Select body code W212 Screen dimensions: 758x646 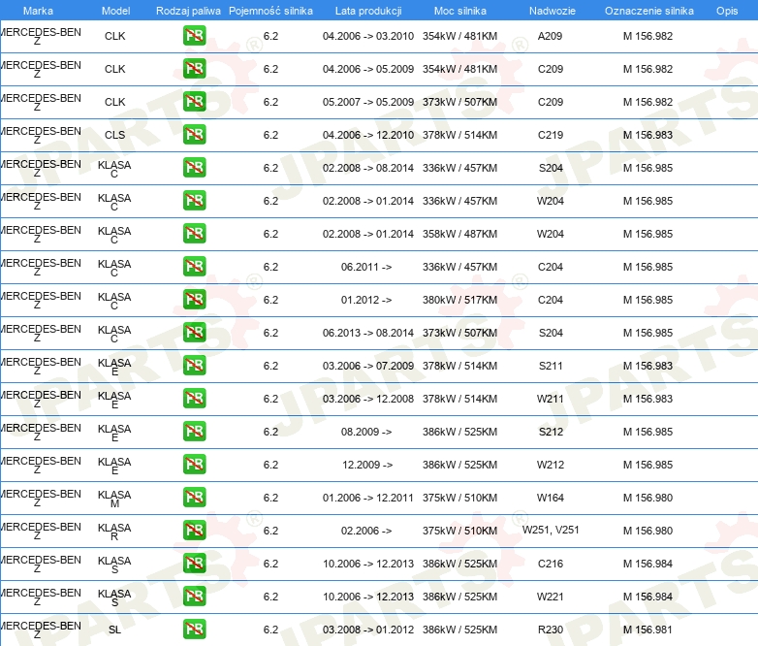click(x=551, y=465)
